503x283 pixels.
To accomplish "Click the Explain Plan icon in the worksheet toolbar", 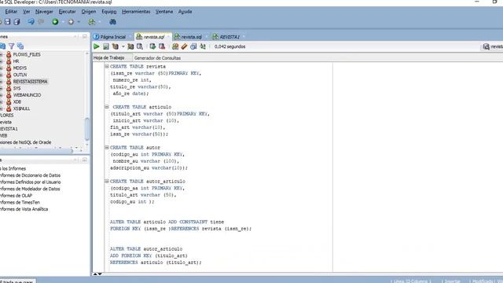I will (x=116, y=46).
